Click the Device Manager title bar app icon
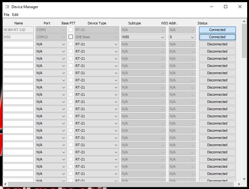The height and width of the screenshot is (189, 249). pos(7,7)
